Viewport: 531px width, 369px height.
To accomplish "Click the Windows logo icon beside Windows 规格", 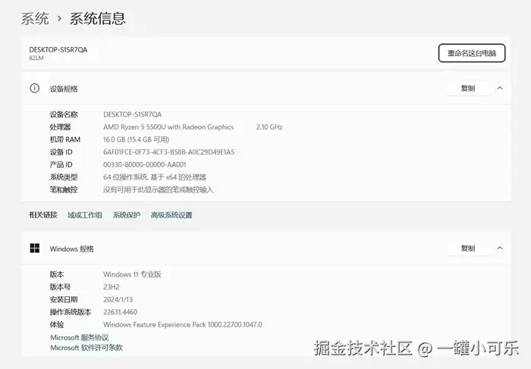I will point(35,249).
